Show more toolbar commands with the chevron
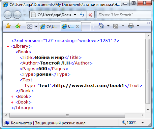The width and height of the screenshot is (154, 129). pyautogui.click(x=149, y=23)
